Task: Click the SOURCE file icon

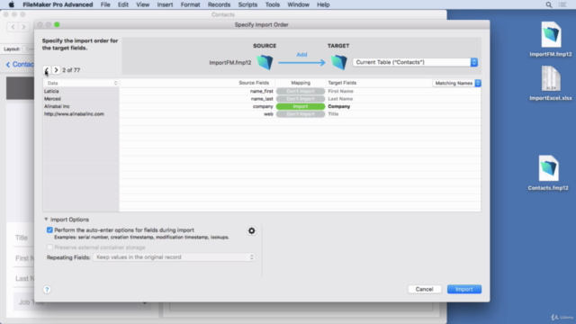Action: (x=265, y=62)
